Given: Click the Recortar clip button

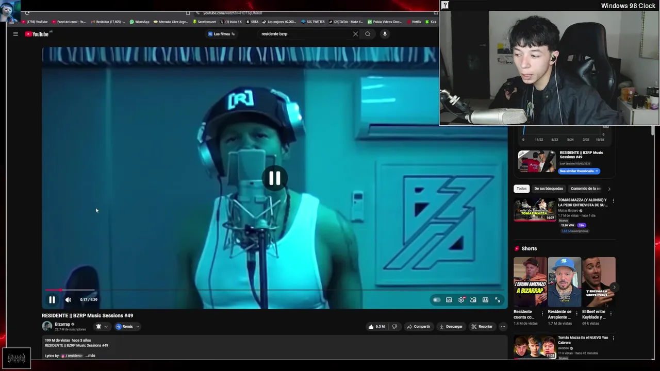Looking at the screenshot, I should point(482,327).
